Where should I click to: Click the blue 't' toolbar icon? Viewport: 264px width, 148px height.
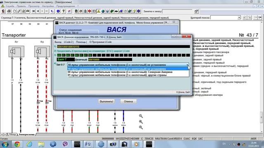(x=52, y=11)
